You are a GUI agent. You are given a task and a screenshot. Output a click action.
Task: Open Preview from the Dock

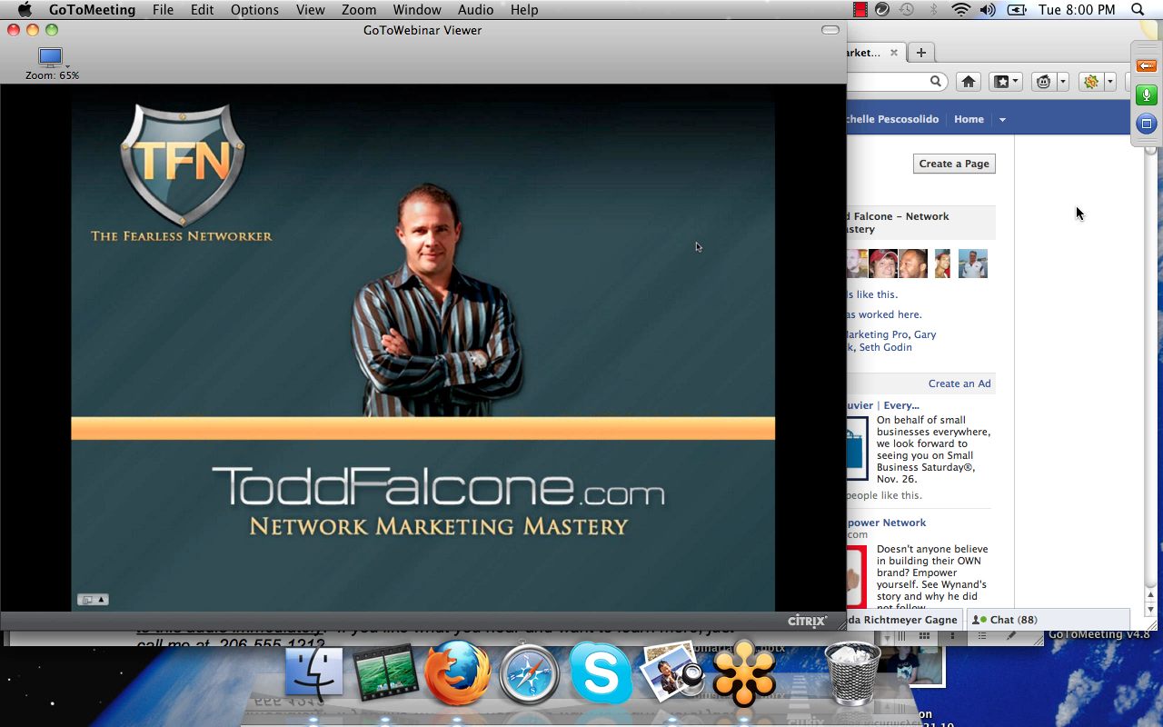pyautogui.click(x=672, y=673)
